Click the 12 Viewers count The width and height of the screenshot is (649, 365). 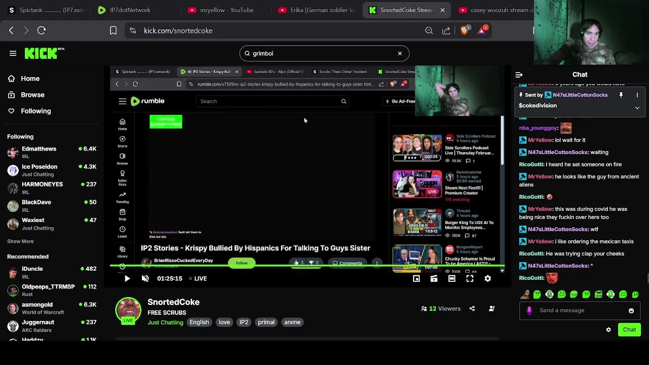click(441, 309)
